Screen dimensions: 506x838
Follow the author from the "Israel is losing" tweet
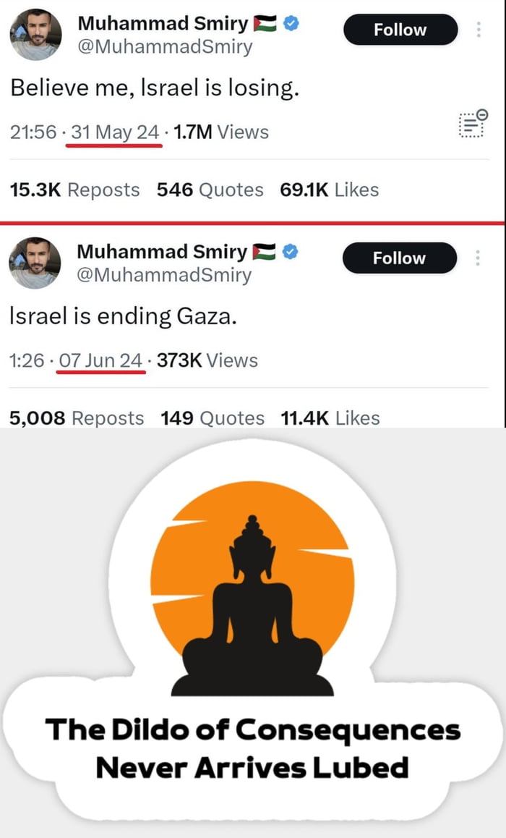coord(400,30)
